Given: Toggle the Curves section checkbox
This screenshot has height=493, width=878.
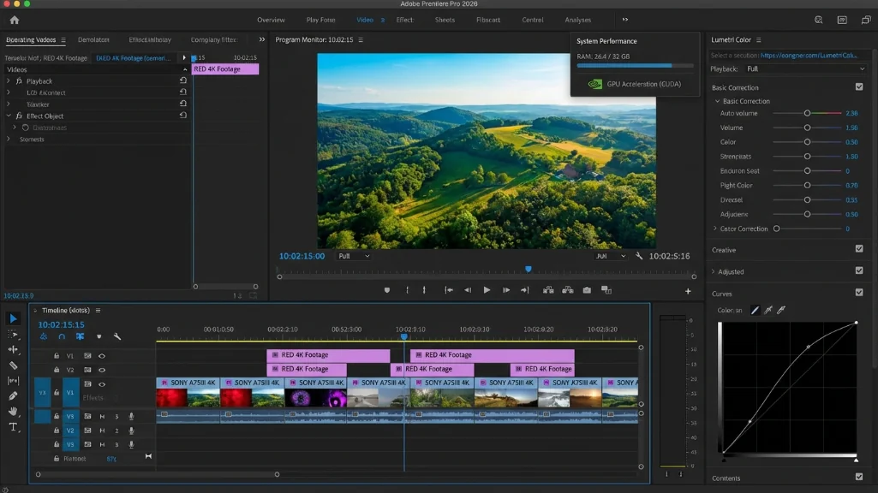Looking at the screenshot, I should (859, 293).
